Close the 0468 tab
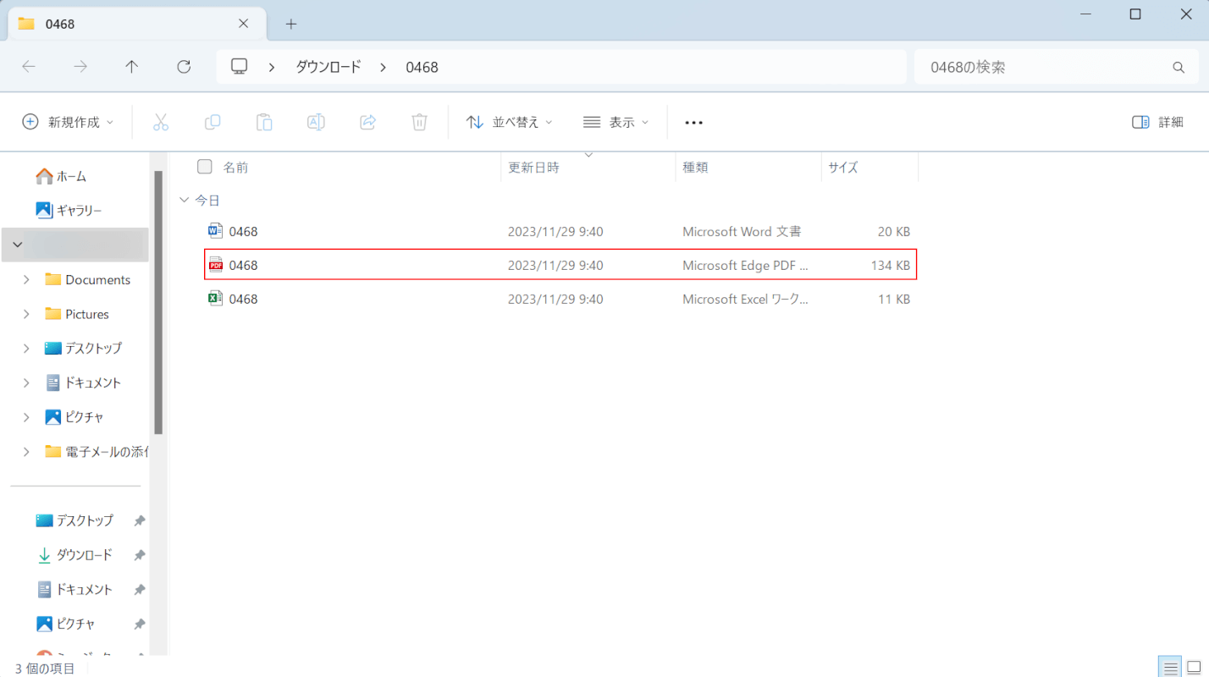The width and height of the screenshot is (1209, 677). (244, 24)
